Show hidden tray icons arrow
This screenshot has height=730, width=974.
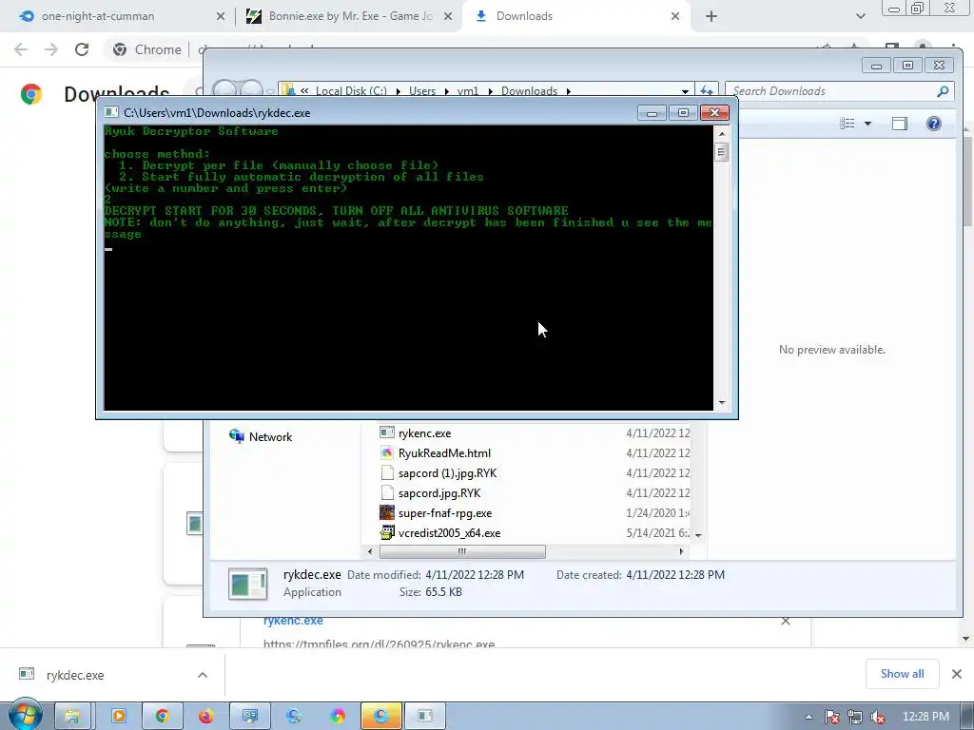808,717
